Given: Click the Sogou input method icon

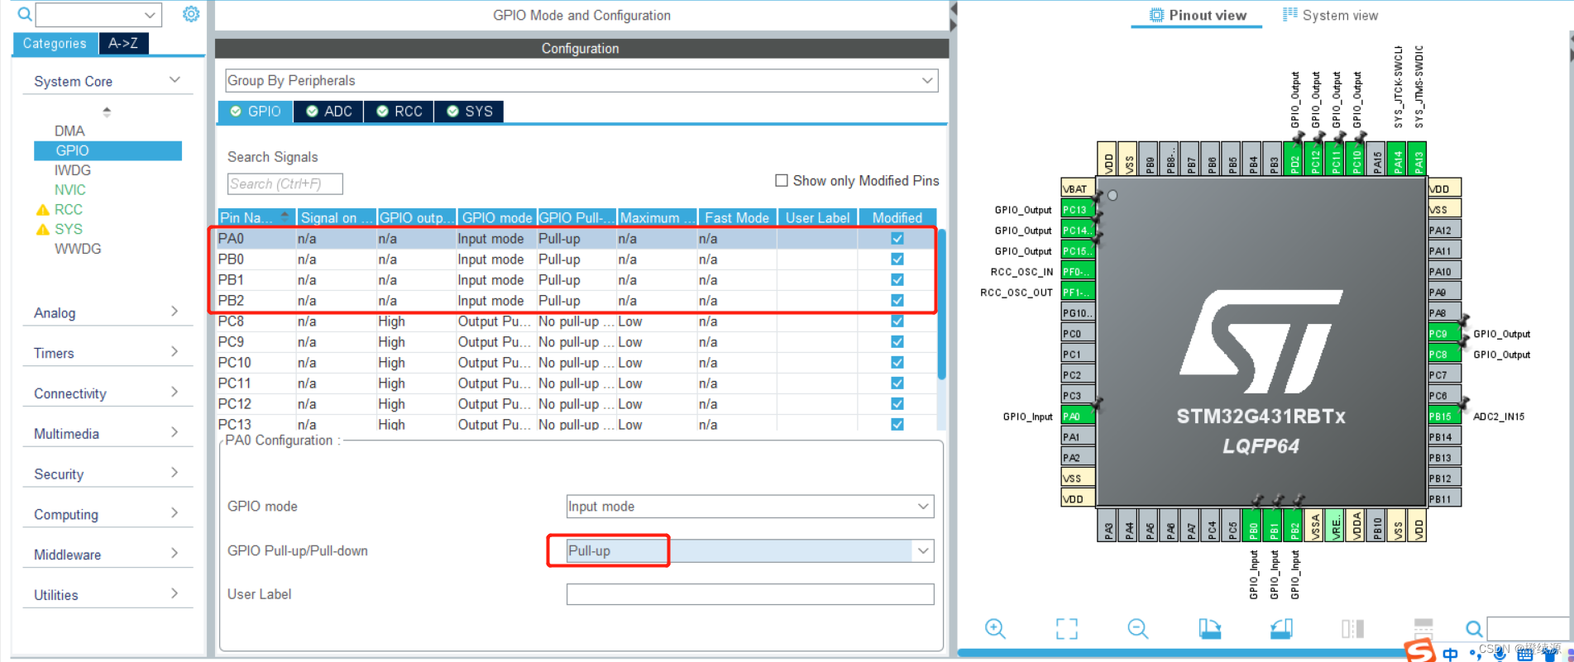Looking at the screenshot, I should click(1419, 651).
